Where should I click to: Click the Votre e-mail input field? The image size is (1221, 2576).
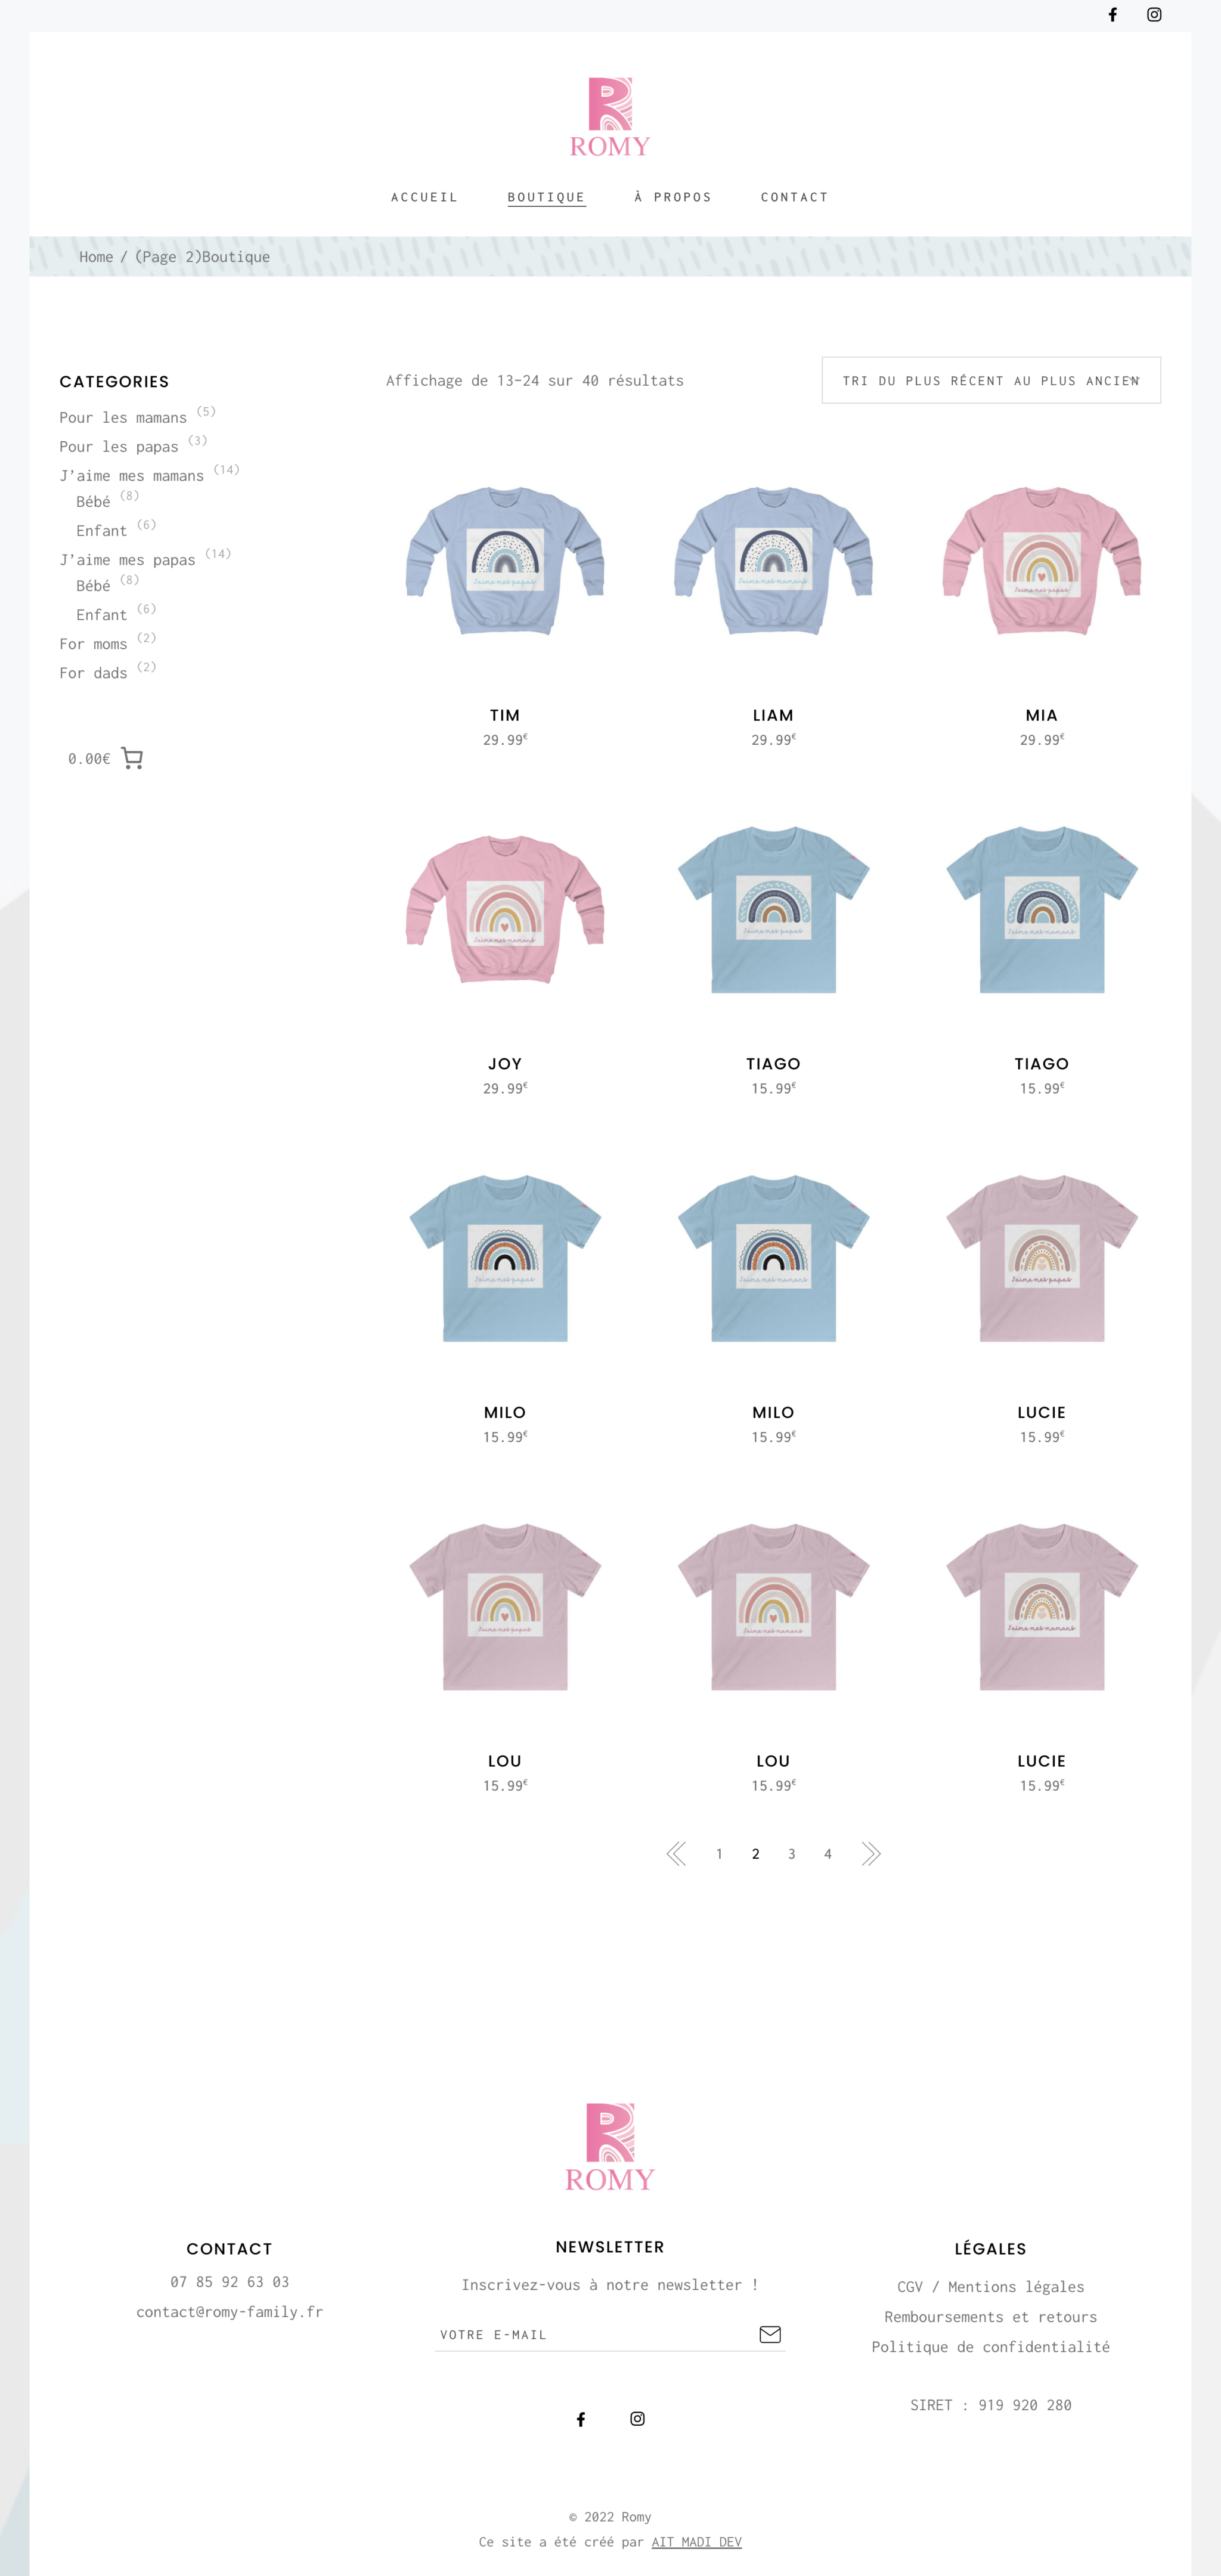(x=596, y=2335)
